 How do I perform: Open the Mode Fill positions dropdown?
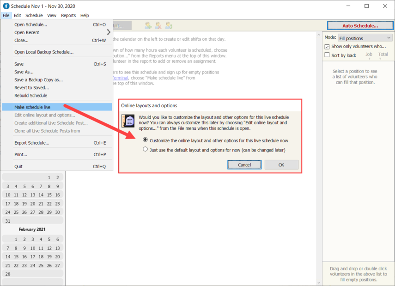tap(365, 38)
